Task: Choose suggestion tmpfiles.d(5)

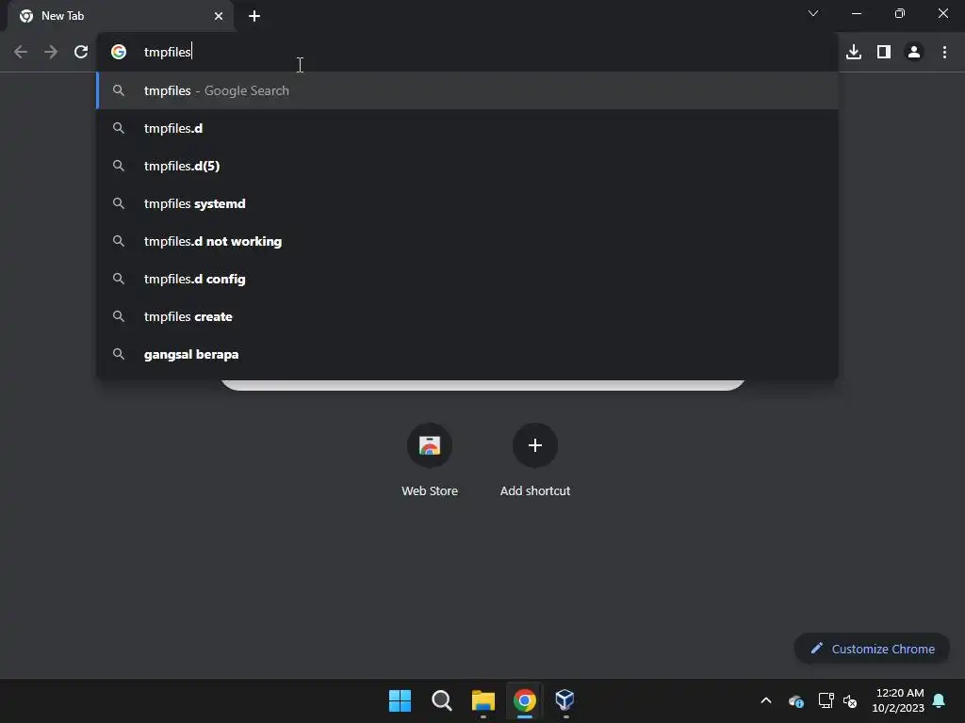Action: pos(467,166)
